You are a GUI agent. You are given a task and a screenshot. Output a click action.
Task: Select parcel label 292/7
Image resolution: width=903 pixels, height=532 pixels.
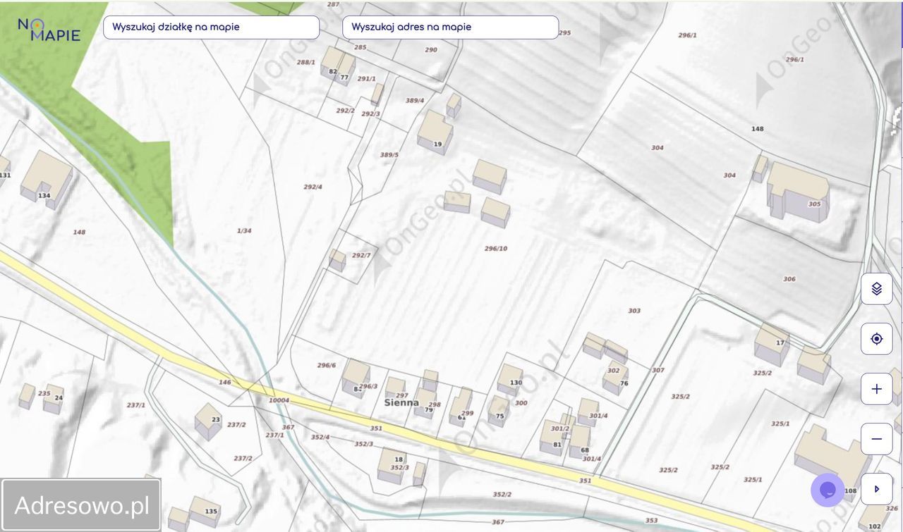(x=360, y=255)
